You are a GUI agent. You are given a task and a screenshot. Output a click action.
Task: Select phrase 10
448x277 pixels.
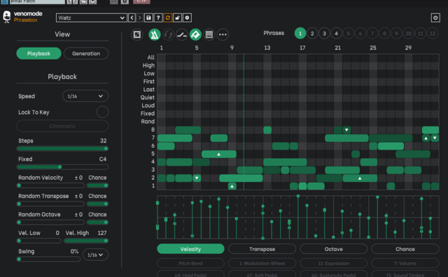pyautogui.click(x=409, y=34)
